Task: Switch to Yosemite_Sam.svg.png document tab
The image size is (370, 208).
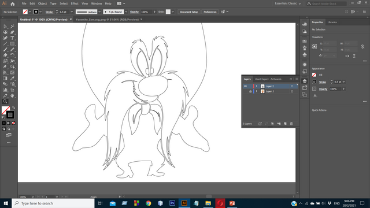Action: [107, 20]
